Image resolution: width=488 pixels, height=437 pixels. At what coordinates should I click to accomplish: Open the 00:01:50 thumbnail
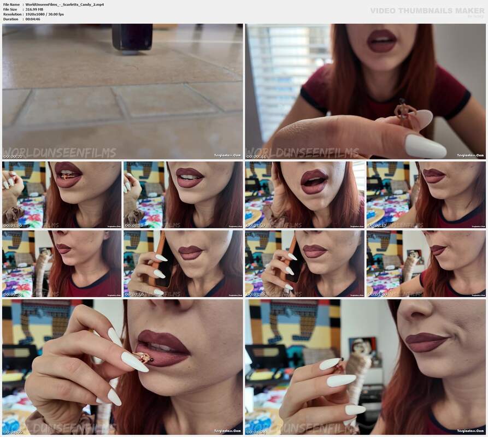pos(305,194)
